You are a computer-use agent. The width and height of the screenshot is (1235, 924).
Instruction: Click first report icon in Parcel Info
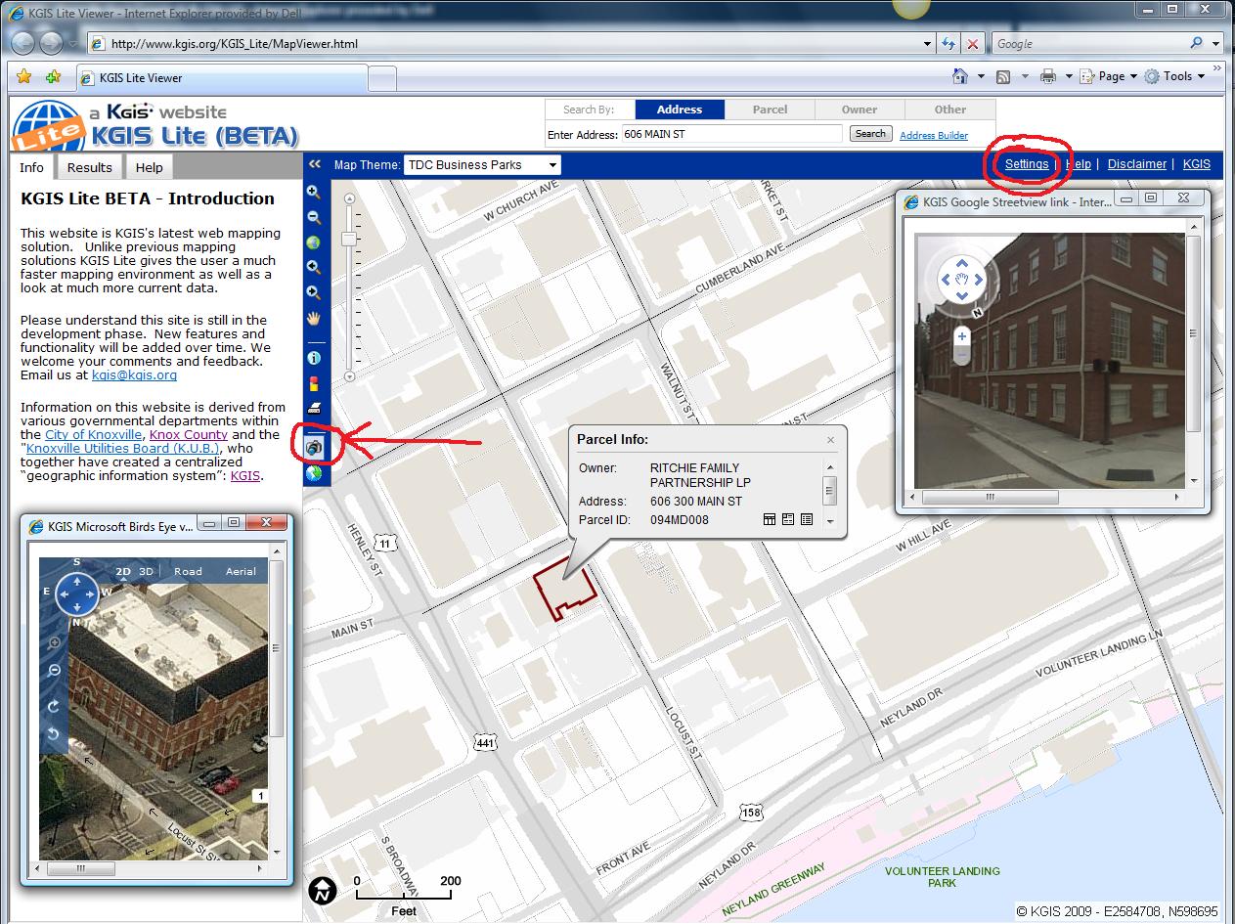[770, 519]
